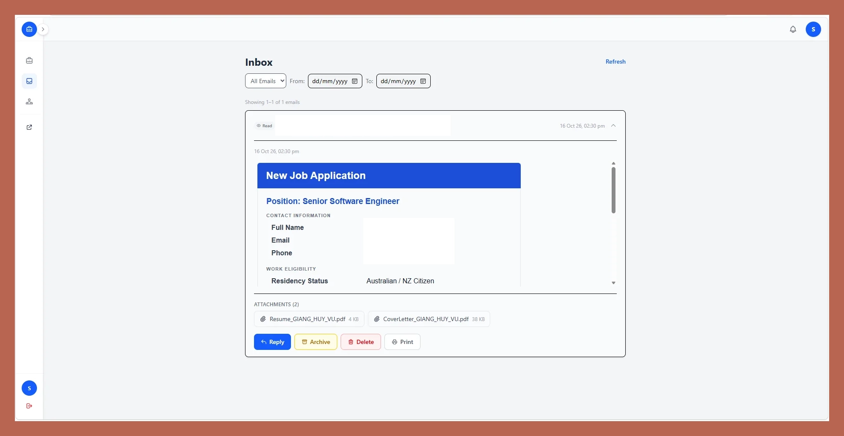Image resolution: width=844 pixels, height=436 pixels.
Task: Open the To date calendar picker icon
Action: 423,81
